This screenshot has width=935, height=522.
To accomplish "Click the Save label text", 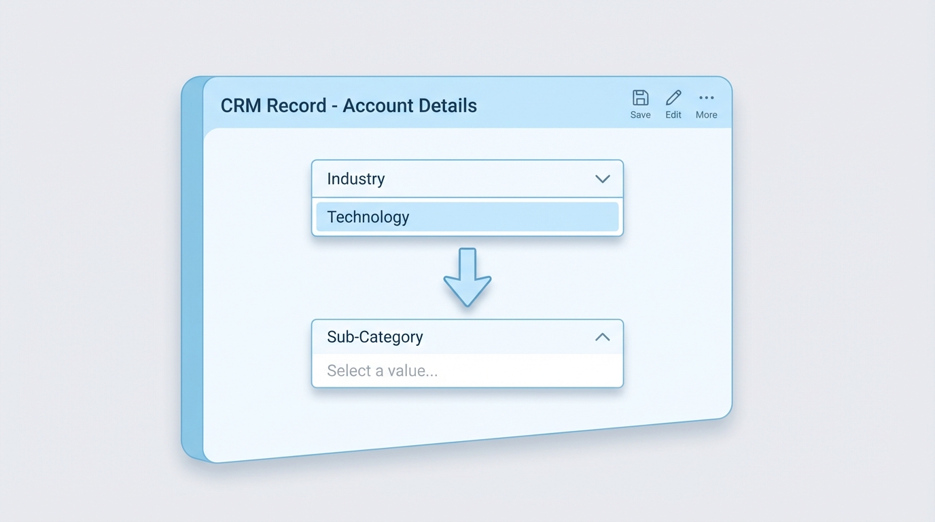I will click(x=639, y=114).
